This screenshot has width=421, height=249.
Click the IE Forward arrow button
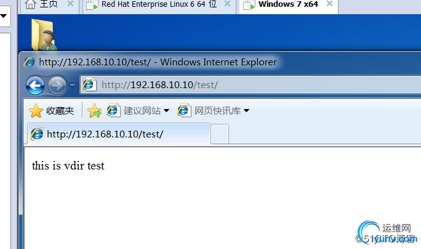(x=57, y=86)
